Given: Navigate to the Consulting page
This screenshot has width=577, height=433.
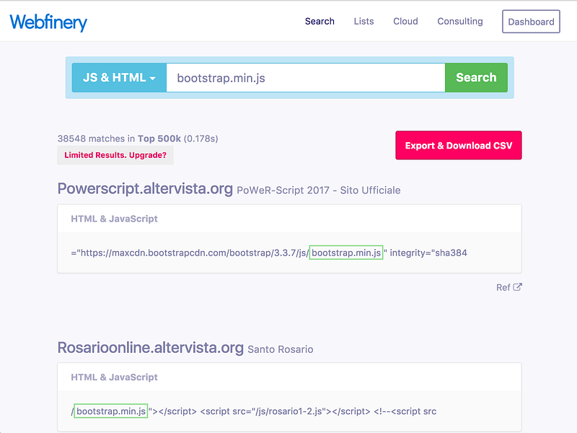Looking at the screenshot, I should pyautogui.click(x=460, y=22).
